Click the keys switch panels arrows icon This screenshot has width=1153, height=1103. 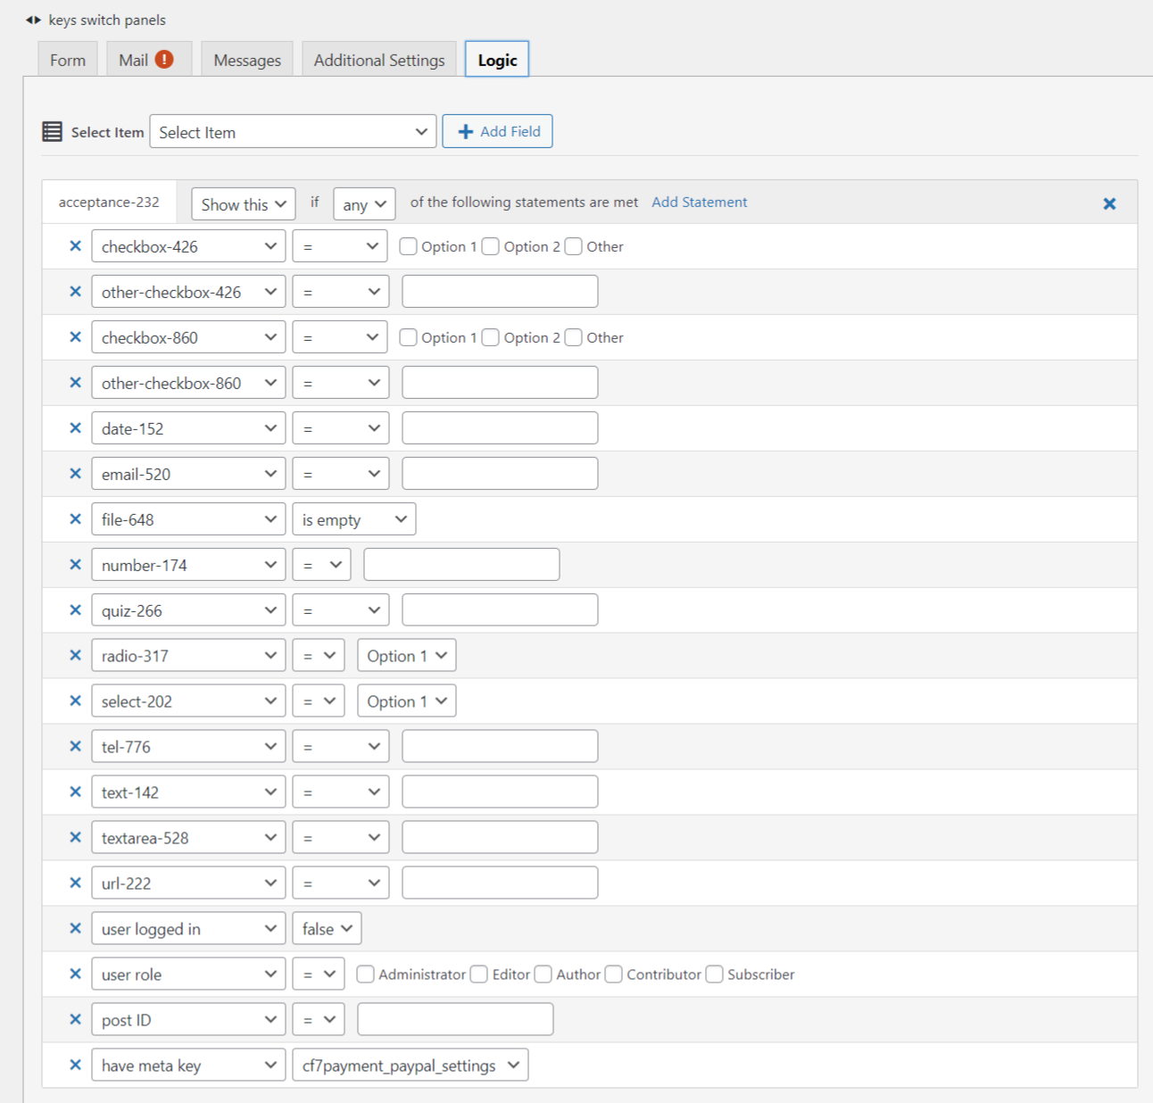33,20
